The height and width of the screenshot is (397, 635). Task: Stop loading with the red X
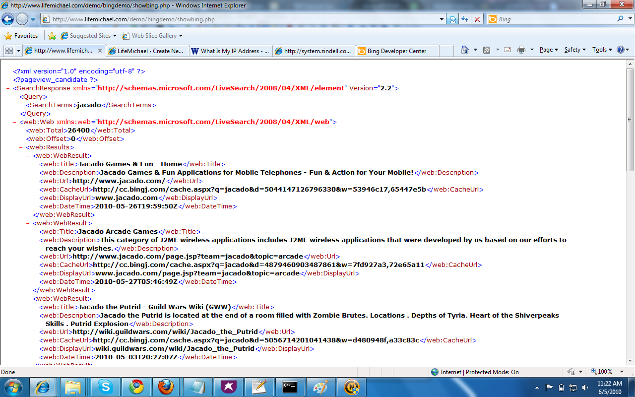pos(477,19)
